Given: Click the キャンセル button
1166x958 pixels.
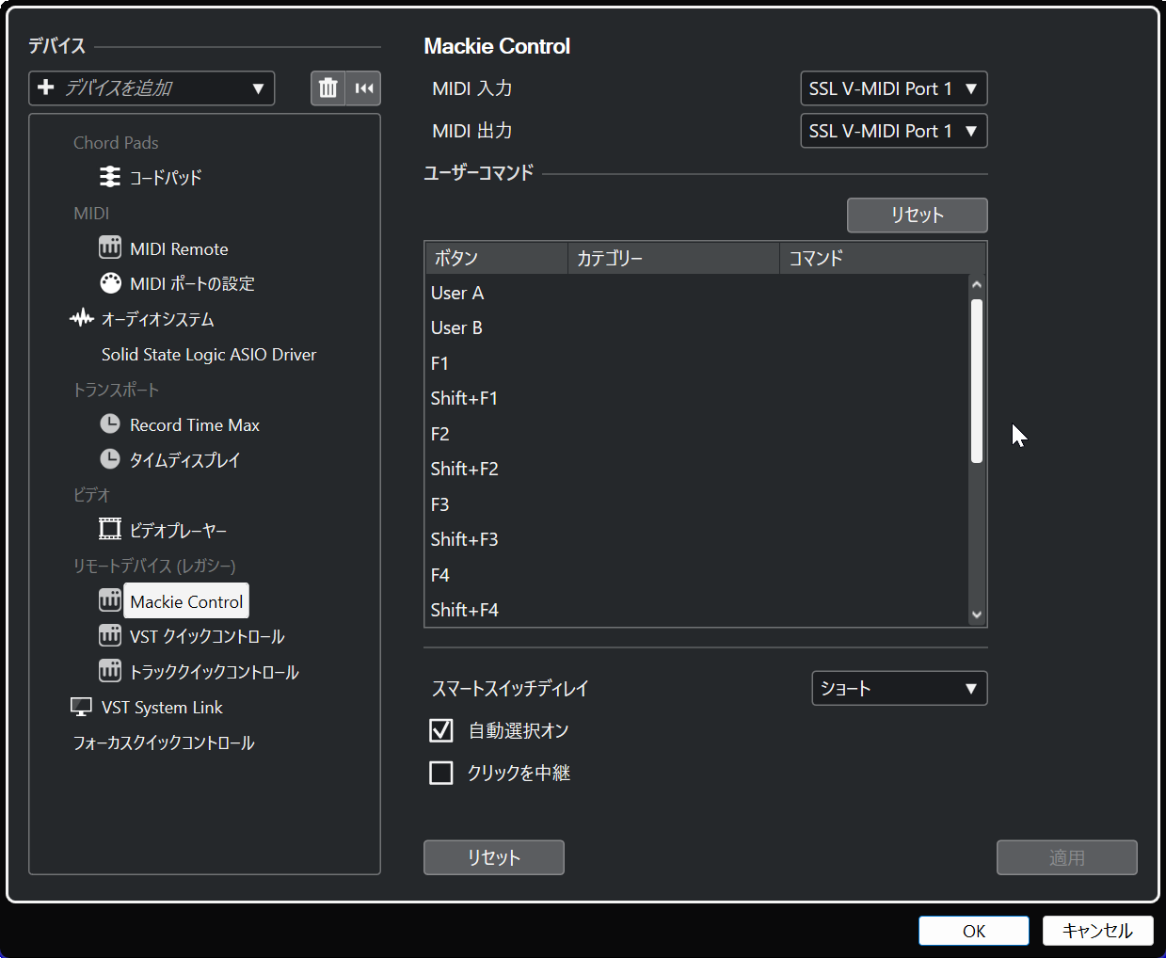Looking at the screenshot, I should (1098, 931).
